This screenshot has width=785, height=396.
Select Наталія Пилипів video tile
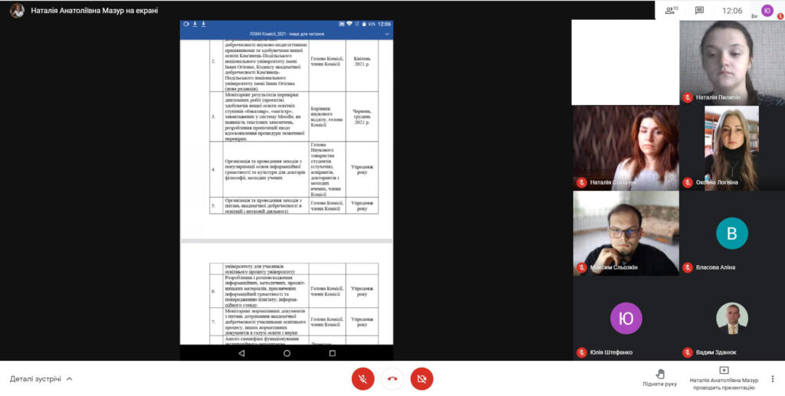tap(731, 63)
